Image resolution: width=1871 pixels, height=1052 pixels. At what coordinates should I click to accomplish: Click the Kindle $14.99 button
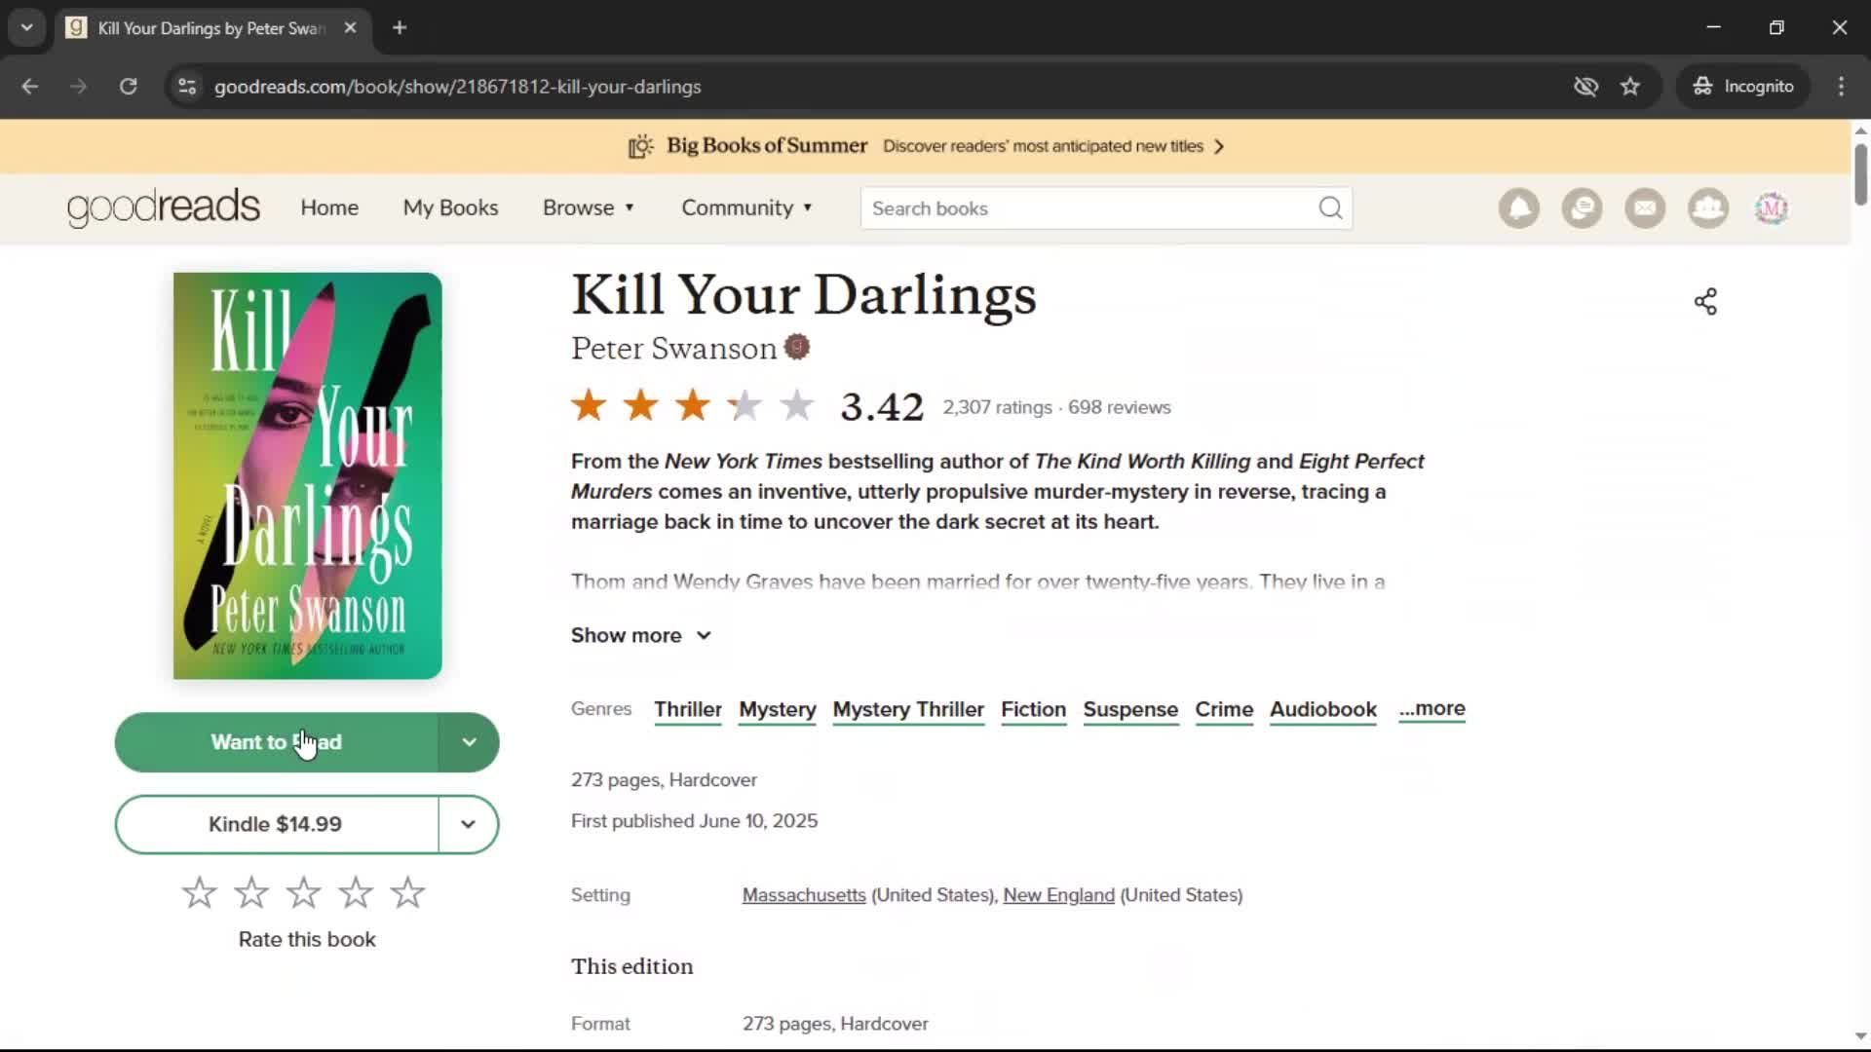[x=277, y=824]
